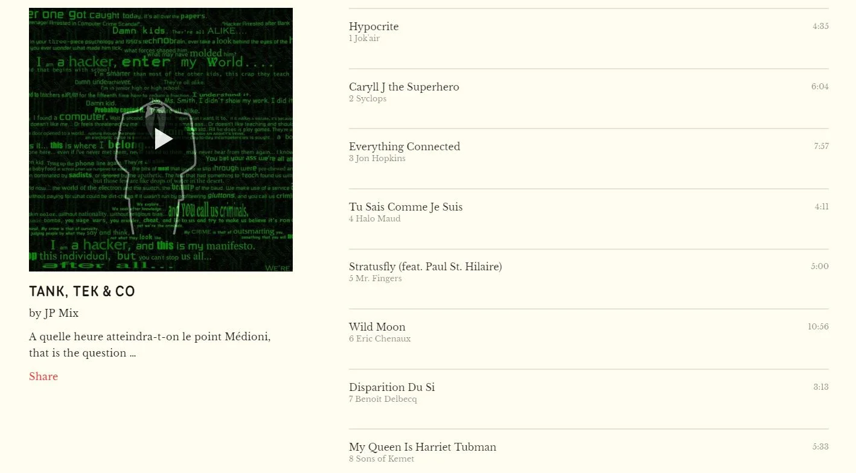Click artist name Sons of Kemet
Screen dimensions: 856x473
coord(385,459)
